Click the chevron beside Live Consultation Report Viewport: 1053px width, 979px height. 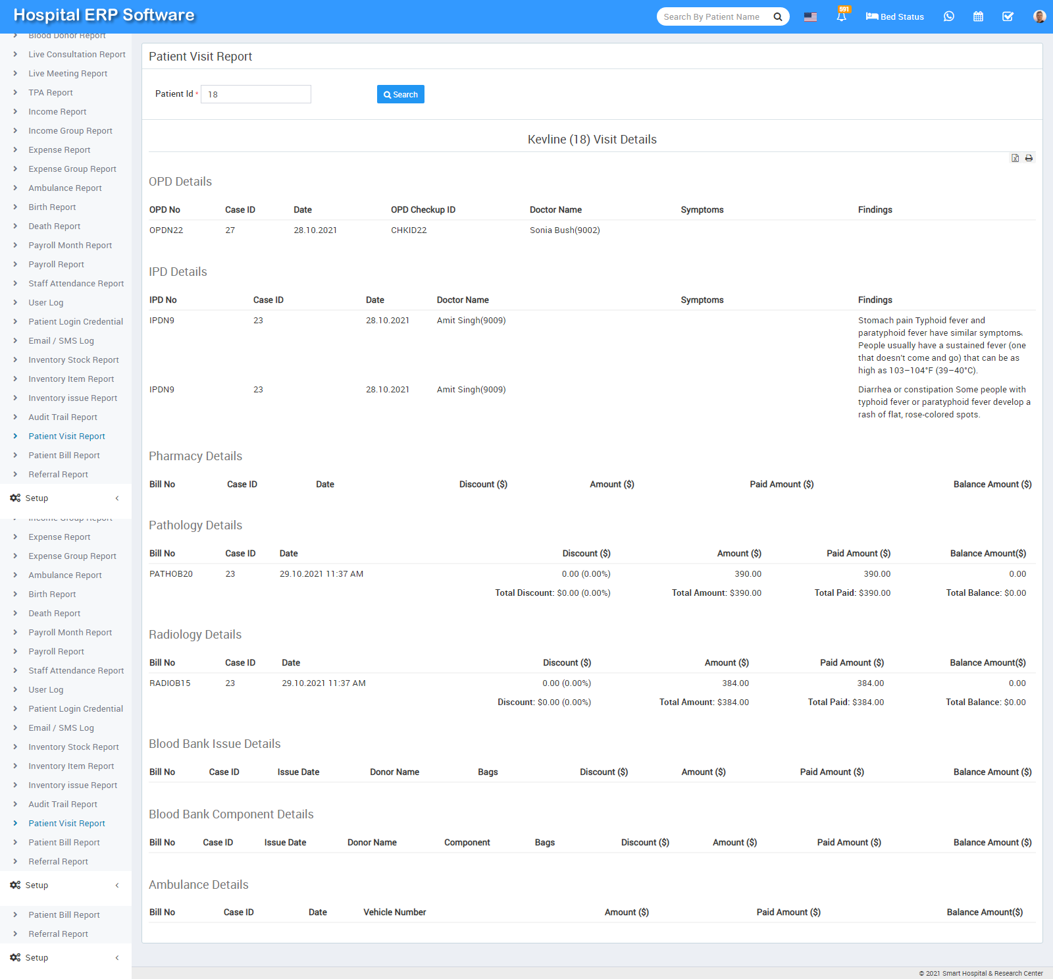click(15, 55)
